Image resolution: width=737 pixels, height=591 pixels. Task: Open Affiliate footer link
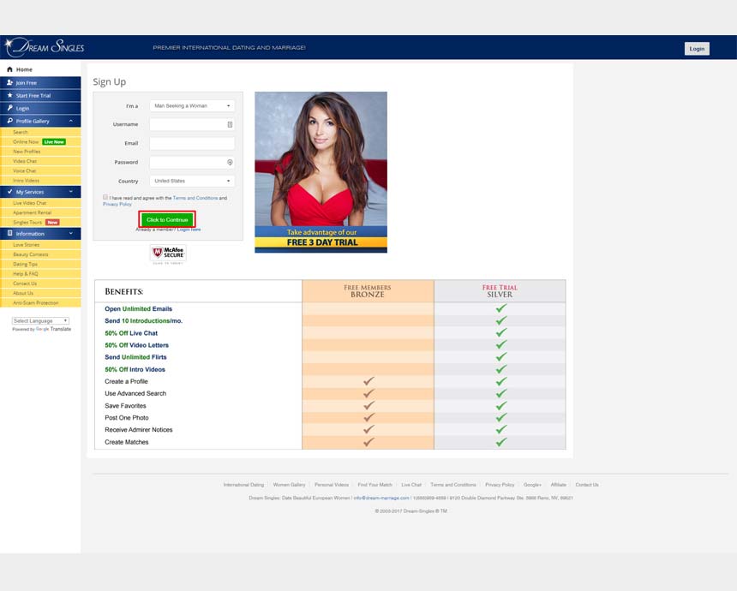559,484
